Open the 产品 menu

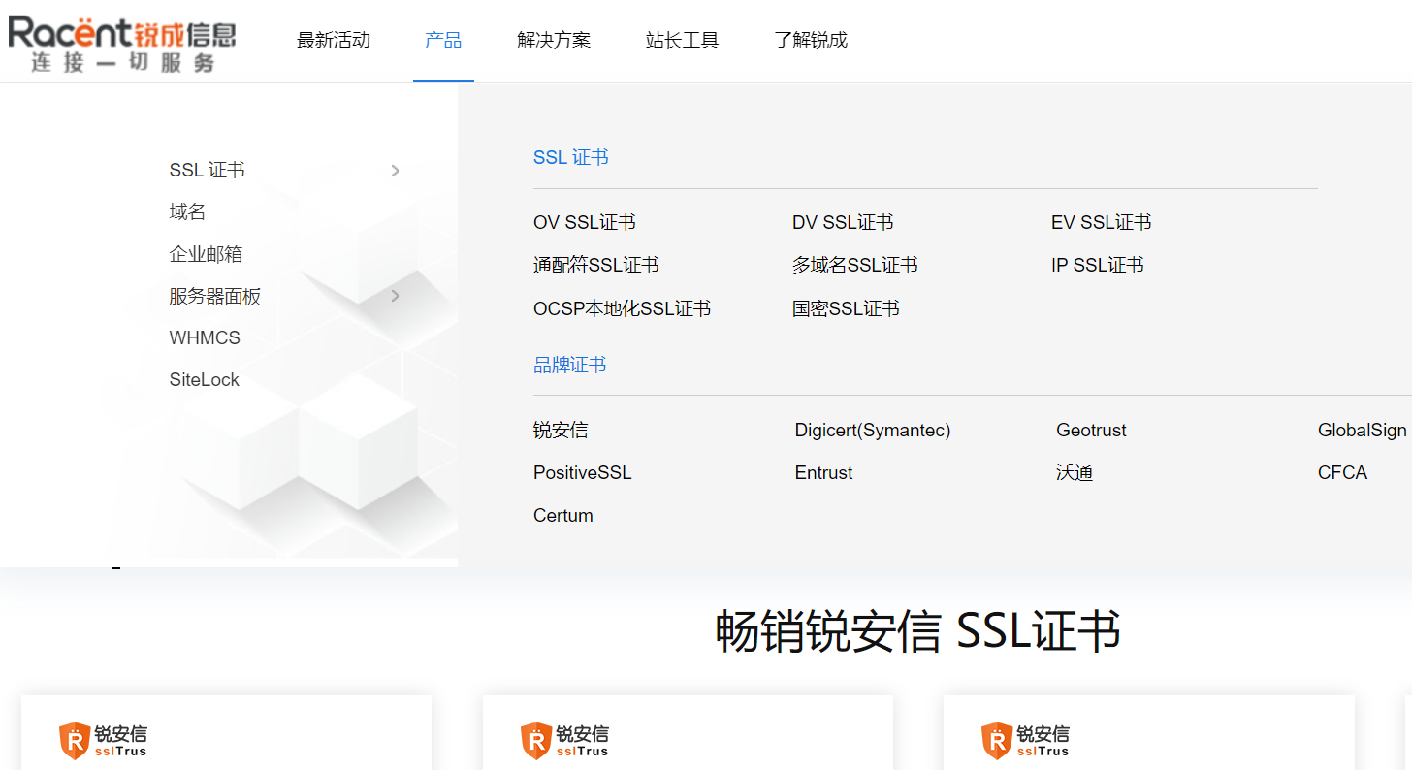(x=443, y=40)
